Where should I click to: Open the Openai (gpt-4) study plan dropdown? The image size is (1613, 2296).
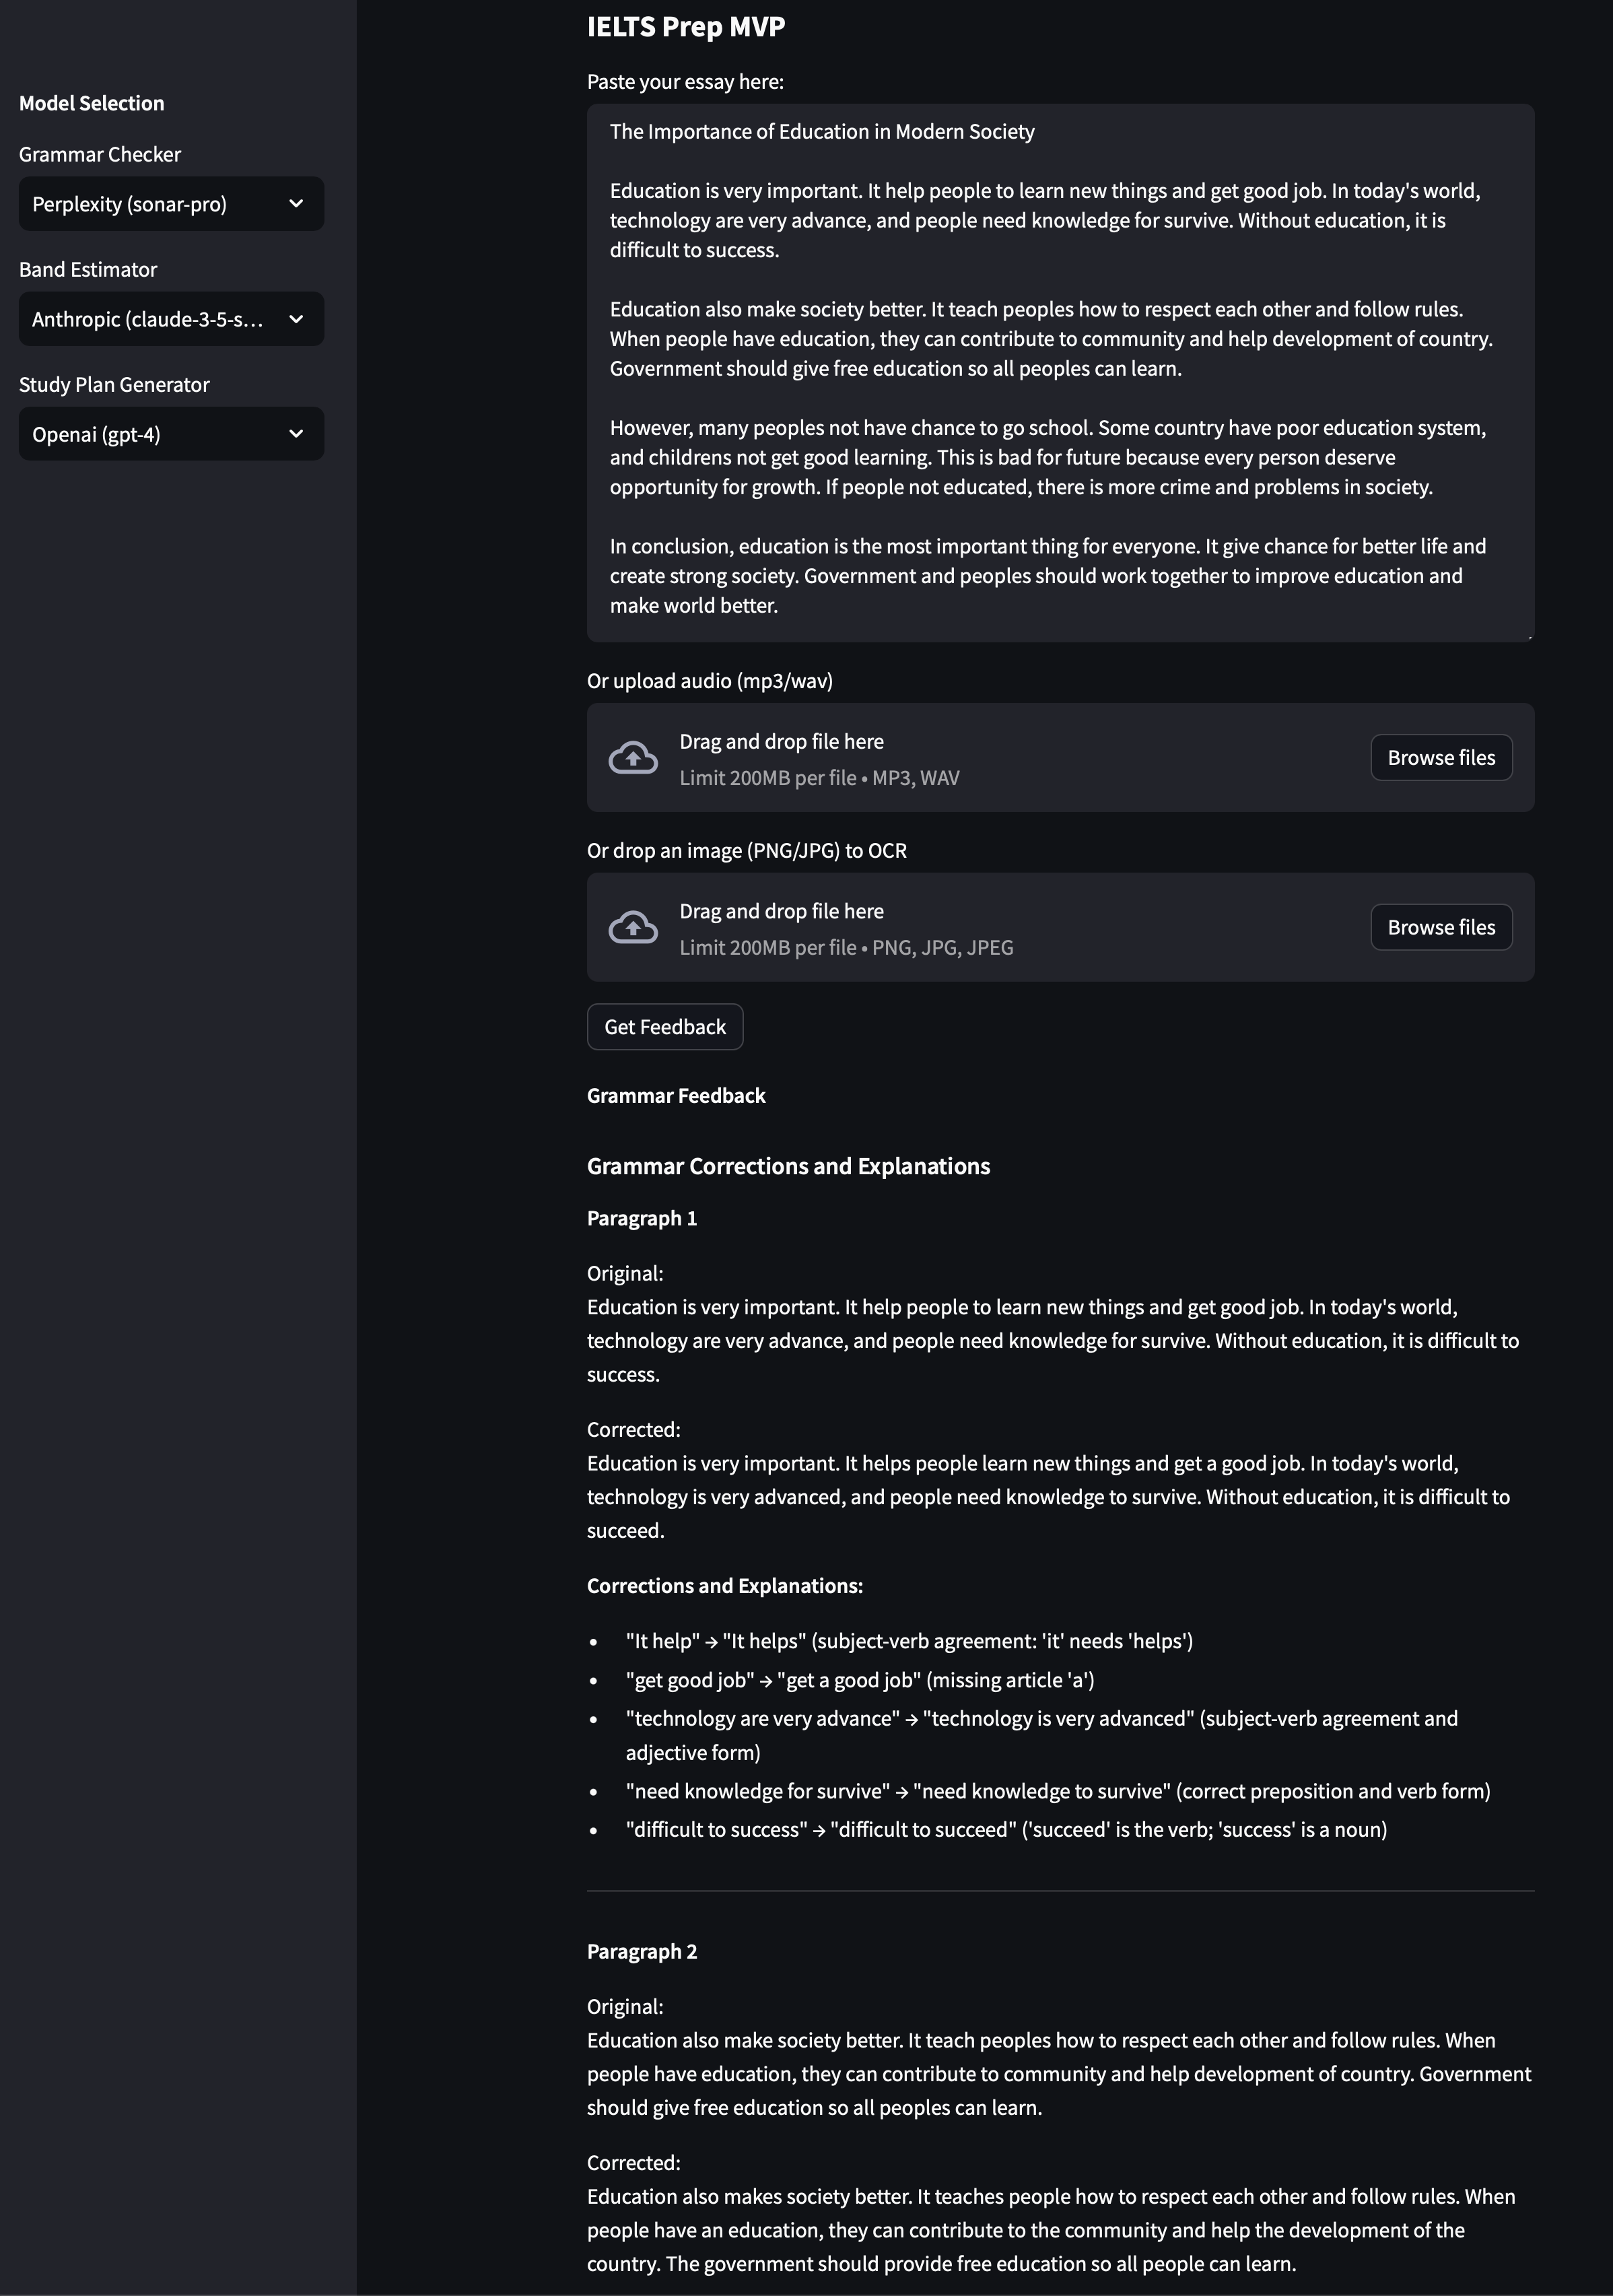coord(150,434)
